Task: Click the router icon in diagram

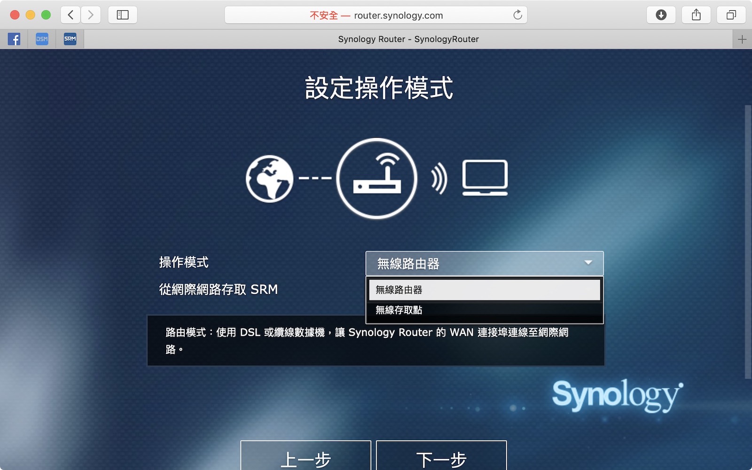Action: coord(376,178)
